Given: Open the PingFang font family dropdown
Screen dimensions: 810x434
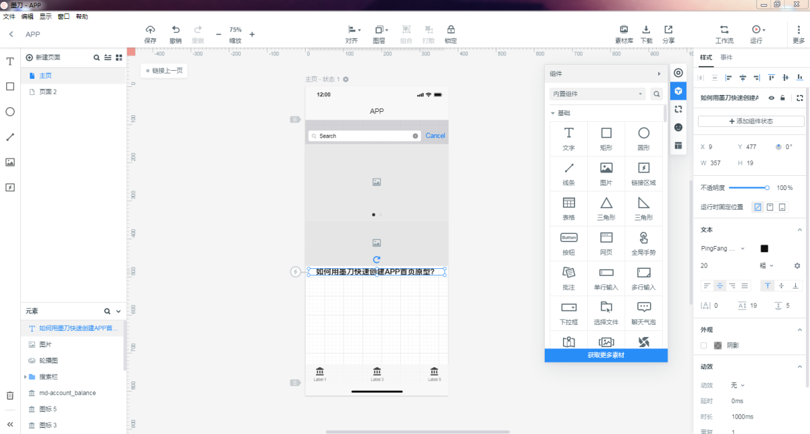Looking at the screenshot, I should click(722, 249).
